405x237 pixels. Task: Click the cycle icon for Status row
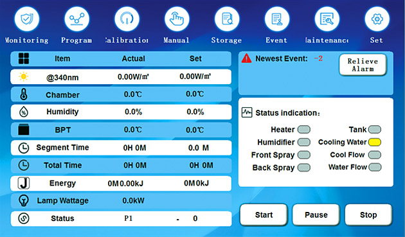tap(24, 218)
